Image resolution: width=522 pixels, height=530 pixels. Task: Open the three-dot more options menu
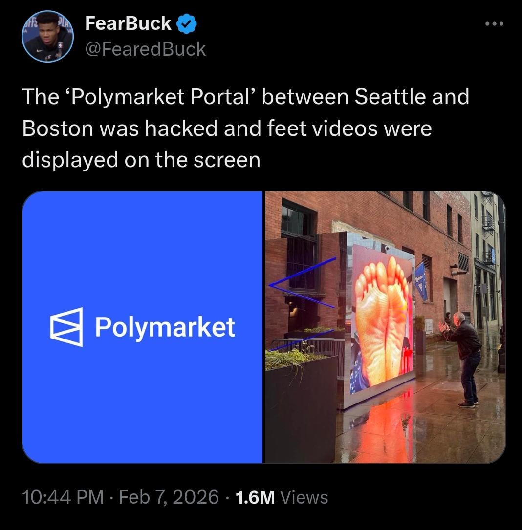point(494,23)
